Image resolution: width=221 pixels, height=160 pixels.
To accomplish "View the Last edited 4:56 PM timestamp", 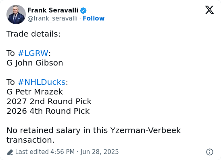I will pyautogui.click(x=45, y=152).
